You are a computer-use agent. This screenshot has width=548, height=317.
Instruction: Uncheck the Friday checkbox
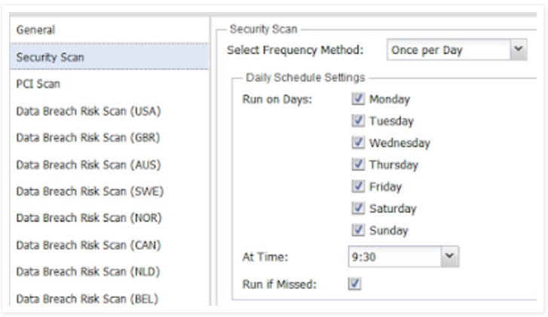point(358,187)
